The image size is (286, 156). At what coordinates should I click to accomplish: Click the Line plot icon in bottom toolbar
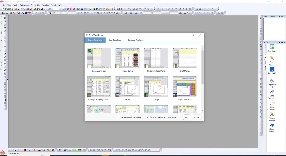pos(11,150)
